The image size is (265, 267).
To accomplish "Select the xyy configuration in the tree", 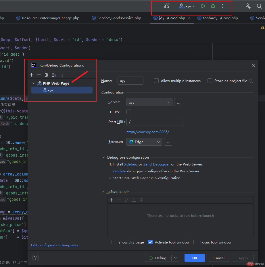I will [x=62, y=90].
